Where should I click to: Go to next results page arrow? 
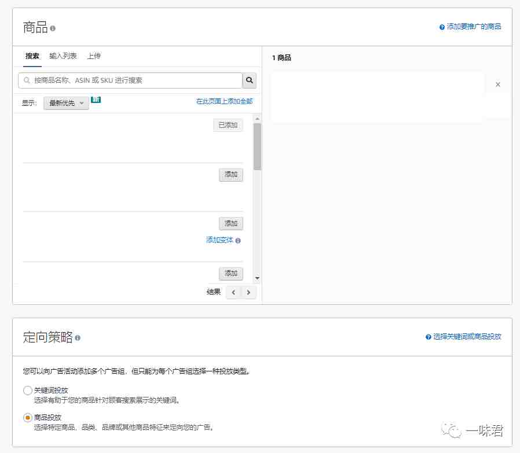tap(248, 292)
